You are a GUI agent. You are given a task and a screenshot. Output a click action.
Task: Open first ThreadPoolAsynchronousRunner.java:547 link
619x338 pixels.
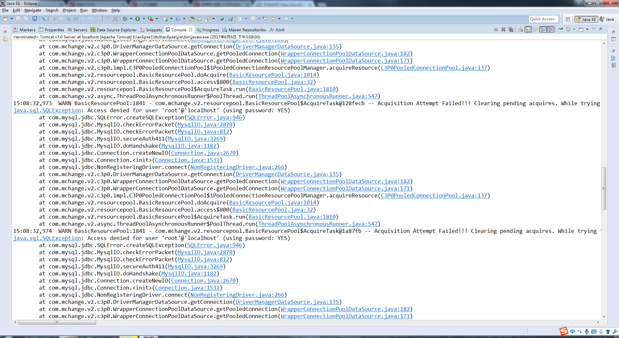coord(318,96)
